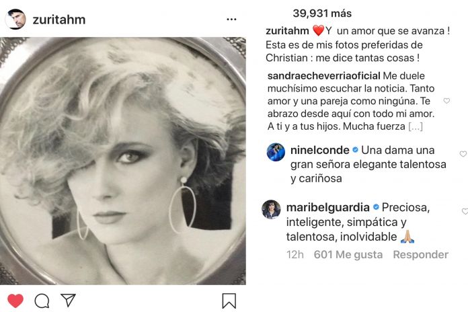The image size is (468, 312).
Task: Open the comment bubble icon
Action: [42, 300]
